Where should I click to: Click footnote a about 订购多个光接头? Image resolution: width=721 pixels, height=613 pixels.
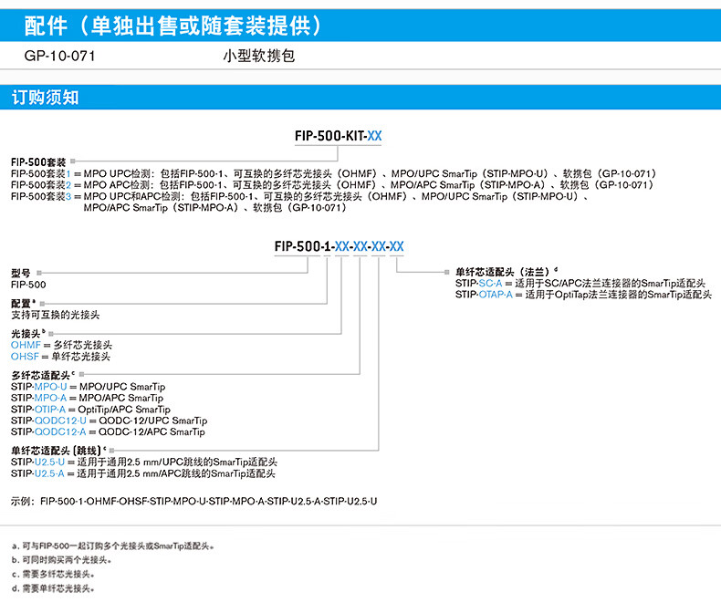pyautogui.click(x=113, y=545)
